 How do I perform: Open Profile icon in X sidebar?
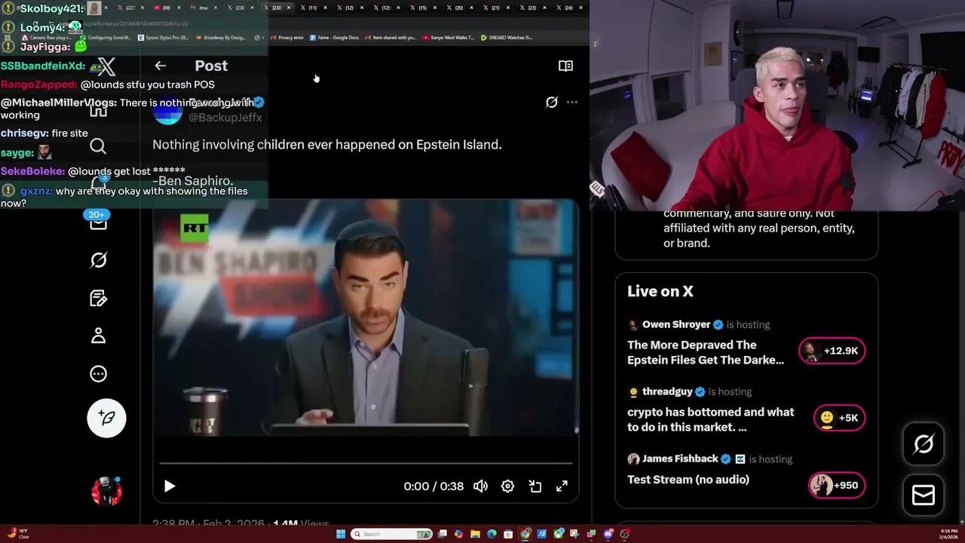click(98, 336)
